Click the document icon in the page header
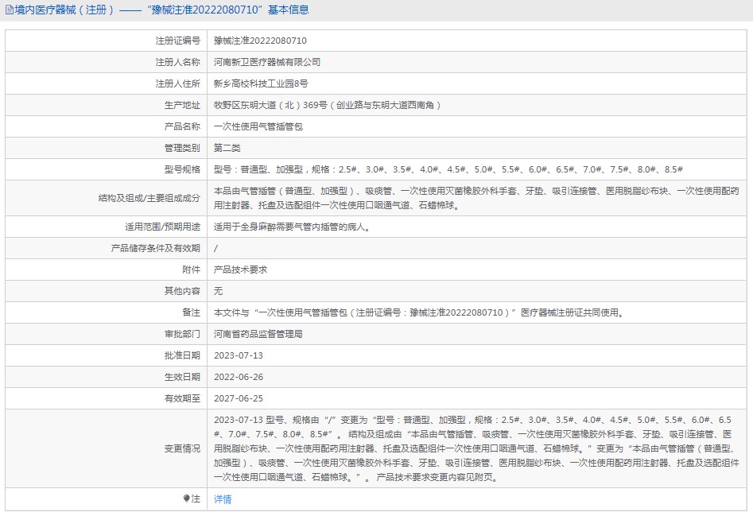753x516 pixels. 9,10
